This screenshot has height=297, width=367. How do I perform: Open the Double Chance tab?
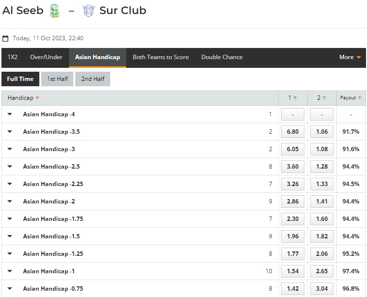tap(222, 57)
